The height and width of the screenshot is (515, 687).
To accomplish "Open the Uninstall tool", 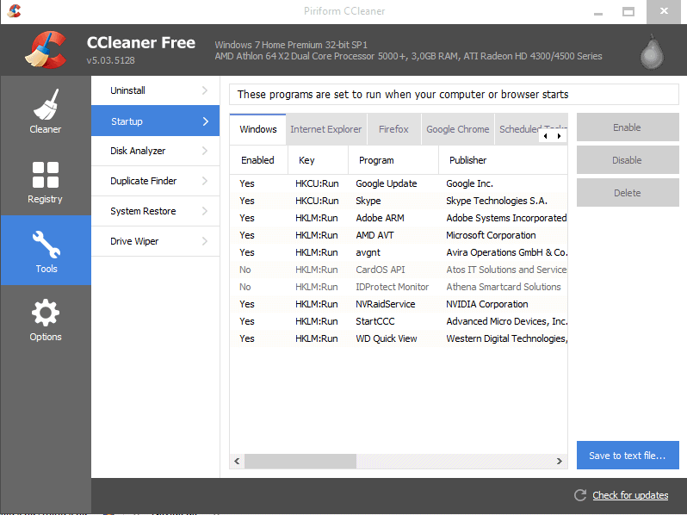I will click(155, 90).
